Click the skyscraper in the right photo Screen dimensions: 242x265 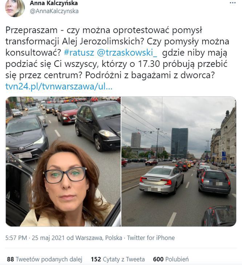point(179,143)
